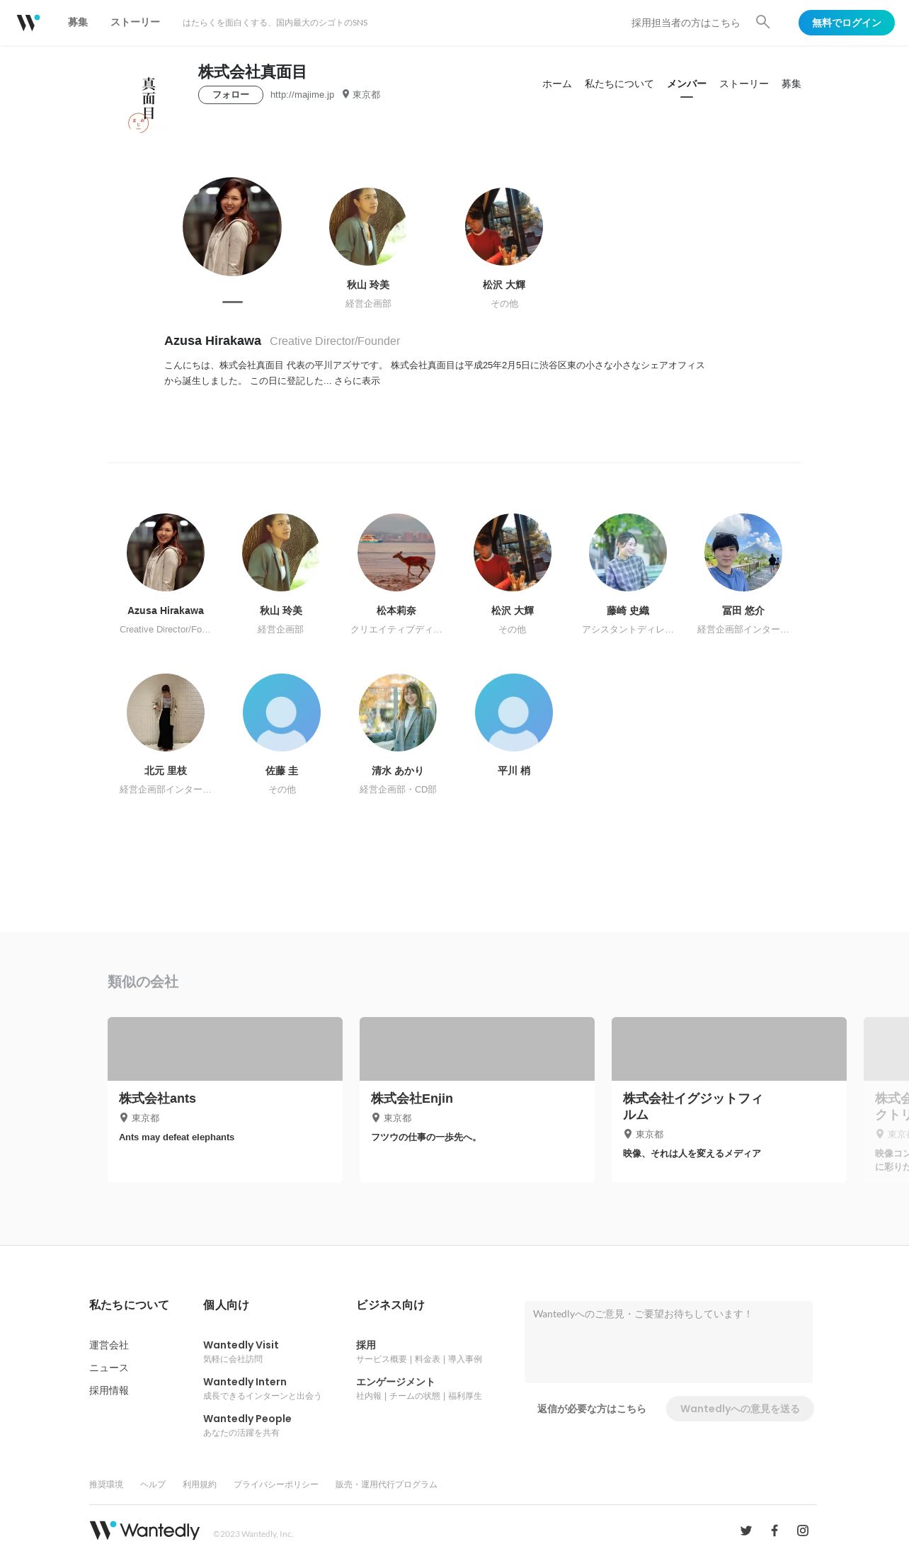Open 松本莉奈 deer profile photo
Image resolution: width=909 pixels, height=1556 pixels.
point(396,552)
